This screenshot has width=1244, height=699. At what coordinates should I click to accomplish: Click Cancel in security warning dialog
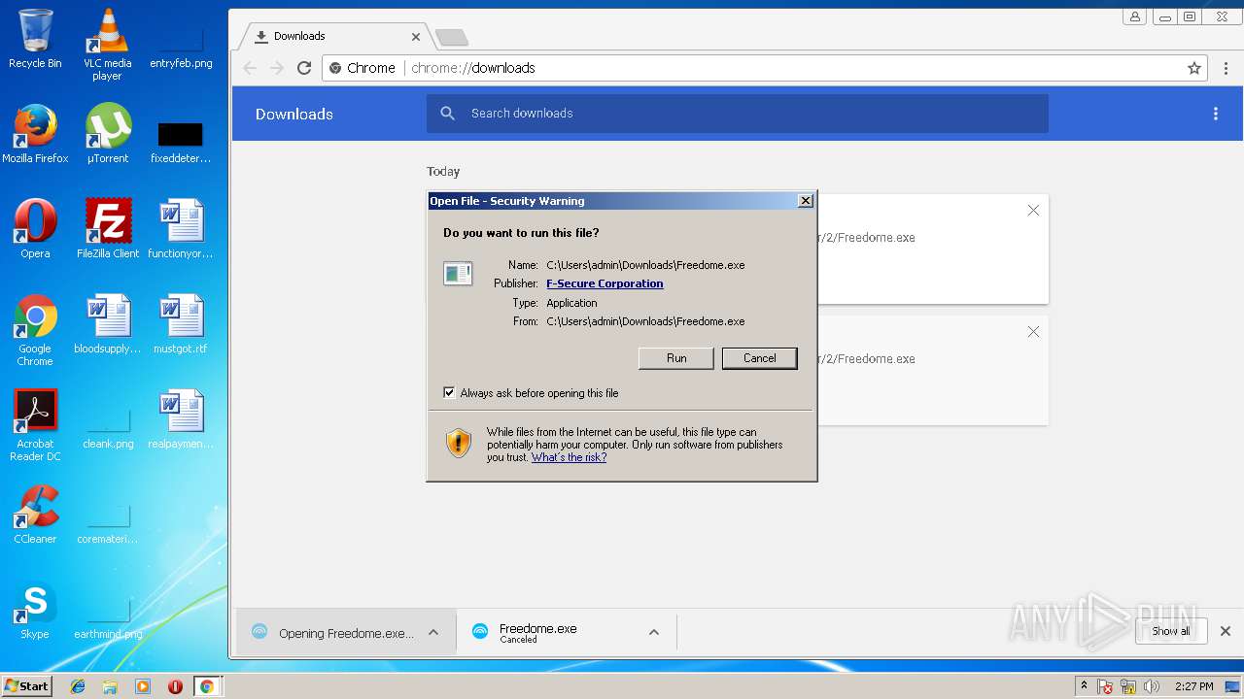point(759,358)
